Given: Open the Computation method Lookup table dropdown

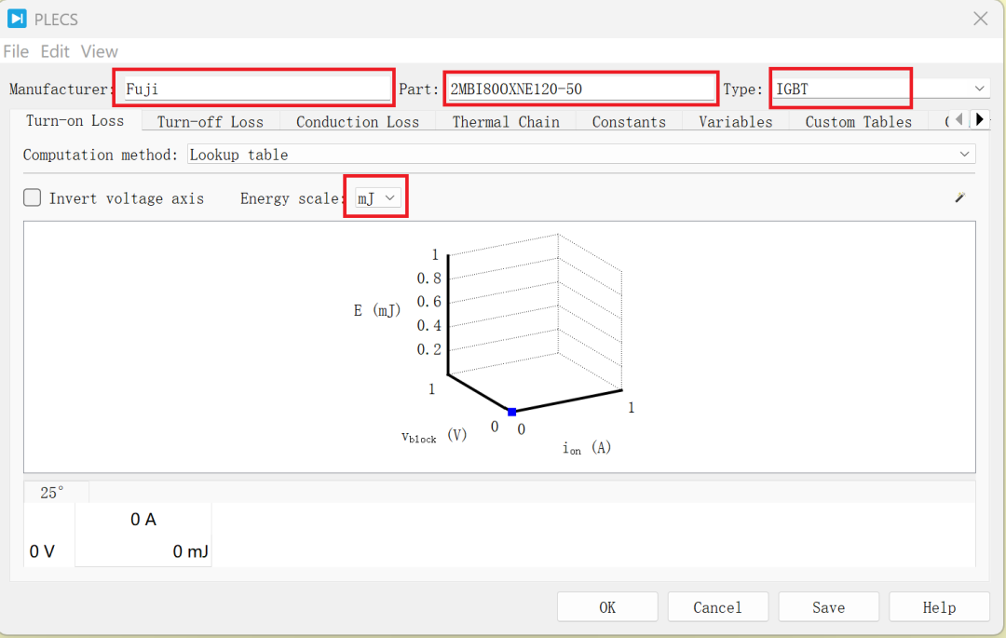Looking at the screenshot, I should (x=580, y=154).
